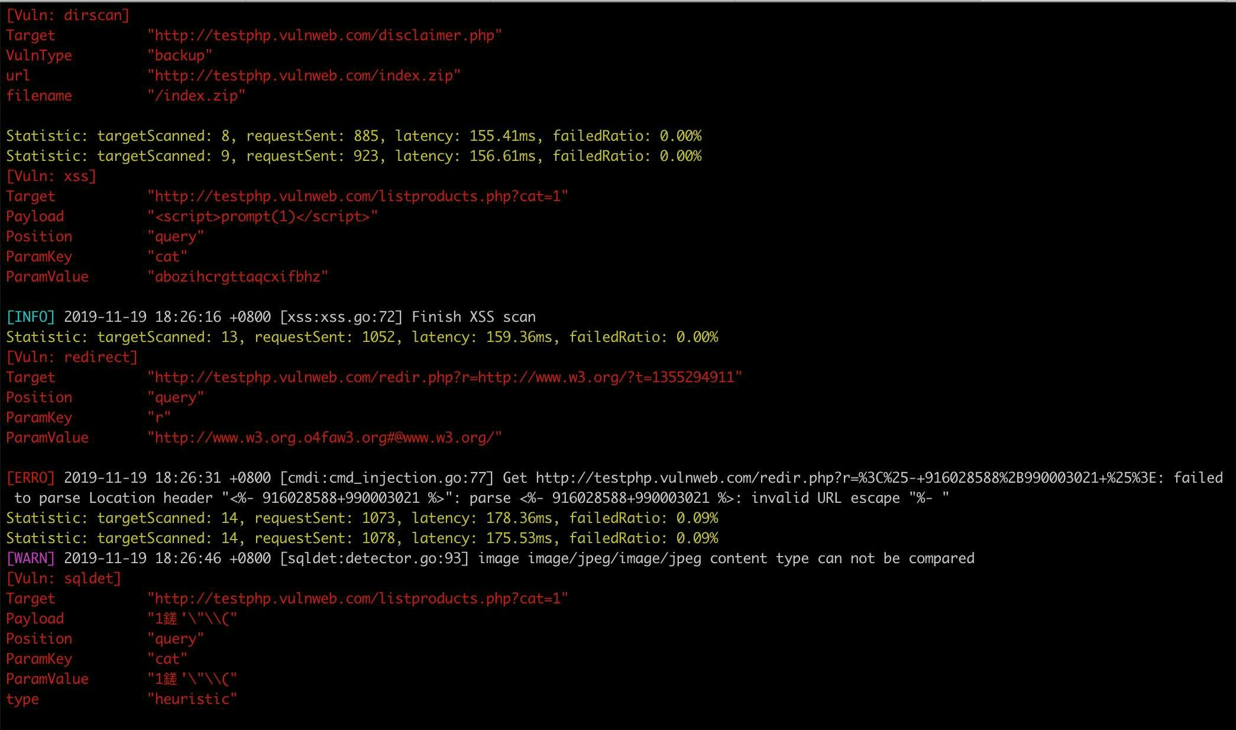Click the w3.org.o4faw3.org ParamValue URL
The image size is (1236, 730).
[x=324, y=438]
